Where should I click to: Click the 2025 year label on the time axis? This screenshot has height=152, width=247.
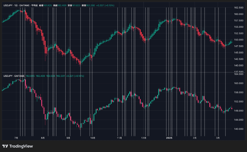169,138
